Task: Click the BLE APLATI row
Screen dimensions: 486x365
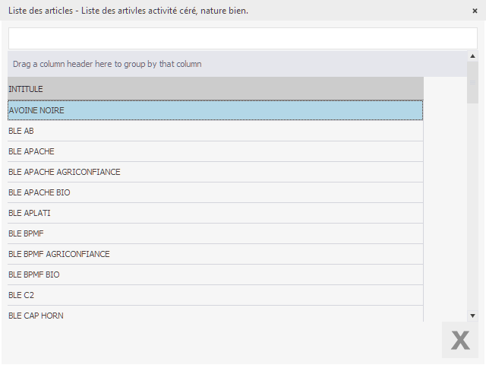Action: coord(215,213)
